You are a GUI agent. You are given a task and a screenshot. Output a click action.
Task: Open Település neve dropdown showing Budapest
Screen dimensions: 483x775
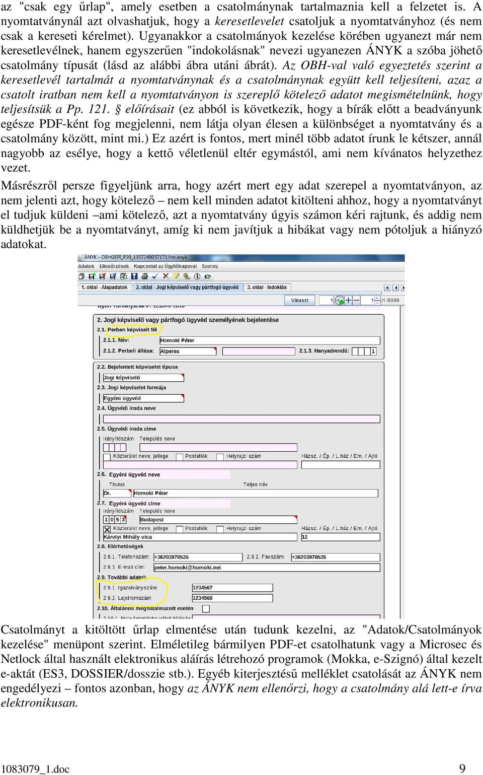[x=218, y=519]
